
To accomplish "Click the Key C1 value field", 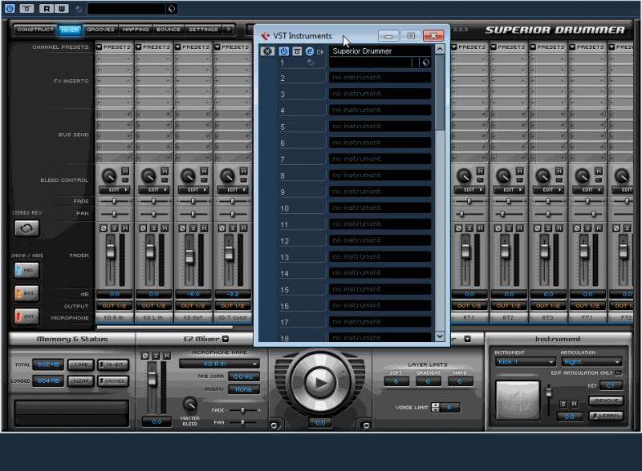I will [611, 385].
